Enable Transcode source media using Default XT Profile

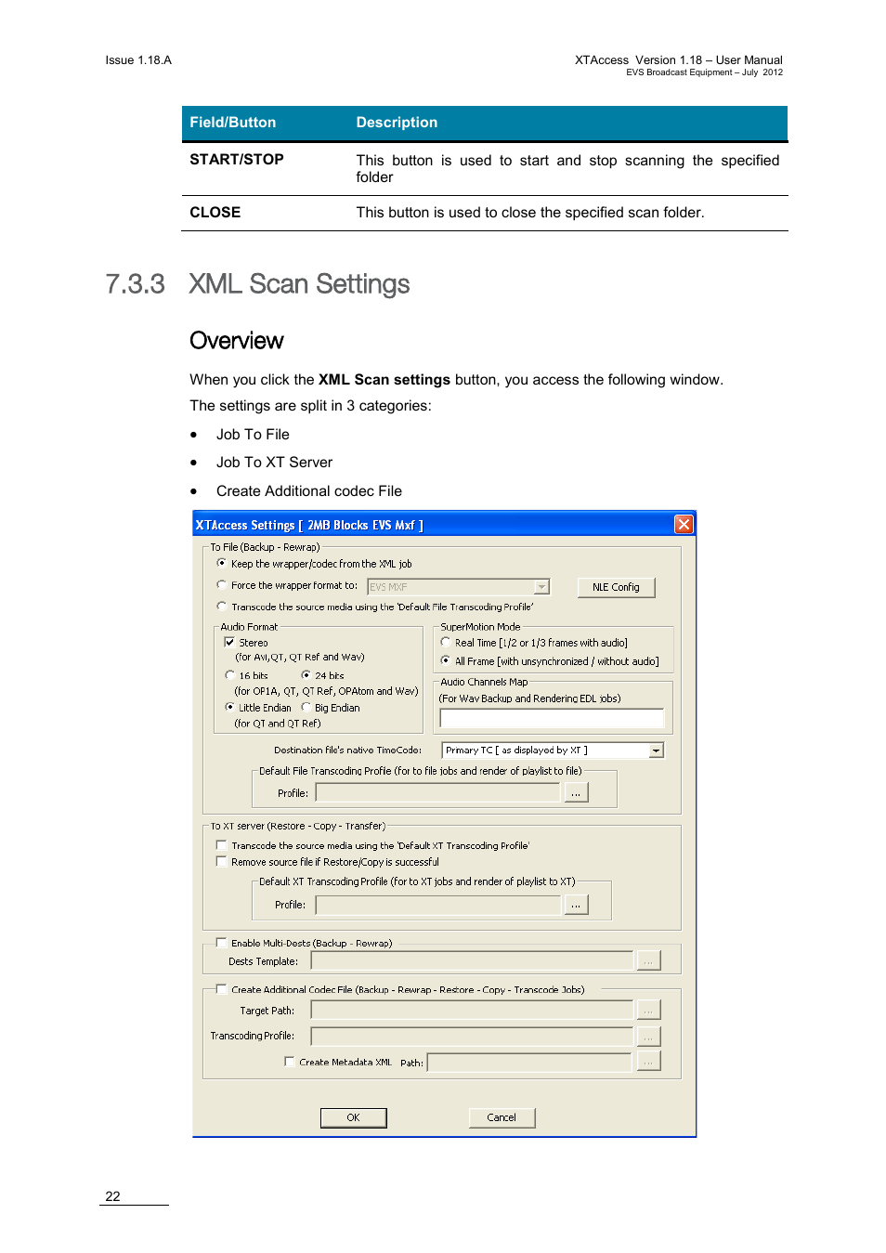pos(221,845)
